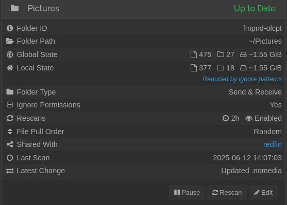This screenshot has width=287, height=205.
Task: Click the Ignore Permissions row icon
Action: [x=10, y=105]
